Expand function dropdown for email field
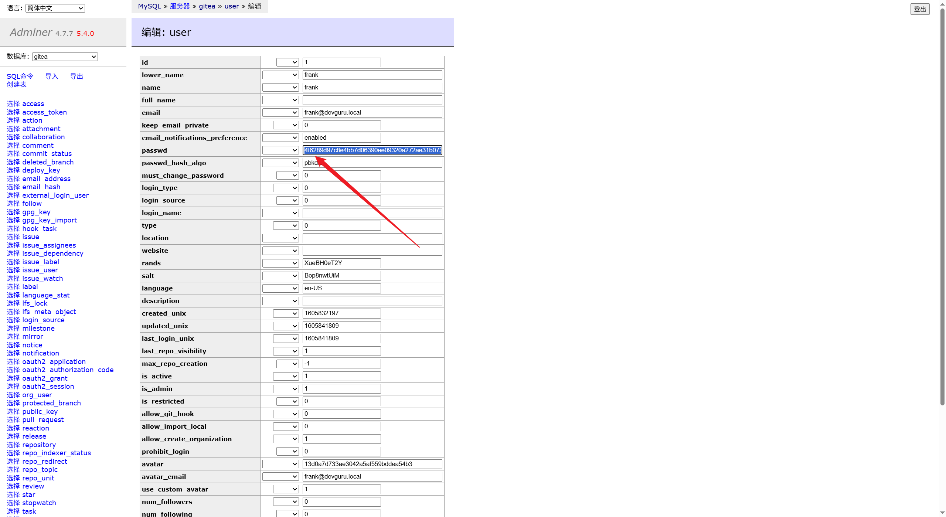The height and width of the screenshot is (517, 946). (x=280, y=113)
